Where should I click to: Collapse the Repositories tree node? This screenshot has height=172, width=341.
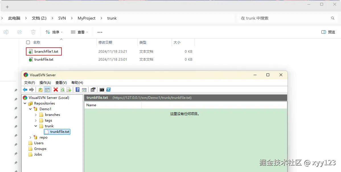(x=25, y=103)
